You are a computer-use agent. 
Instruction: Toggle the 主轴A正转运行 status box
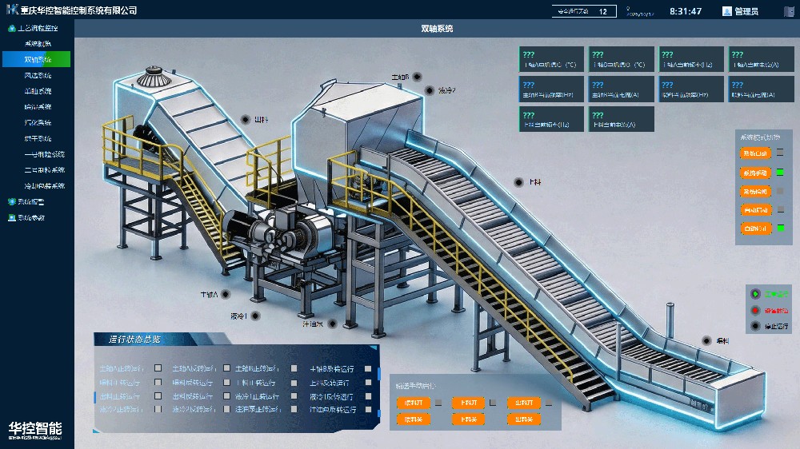[x=158, y=368]
